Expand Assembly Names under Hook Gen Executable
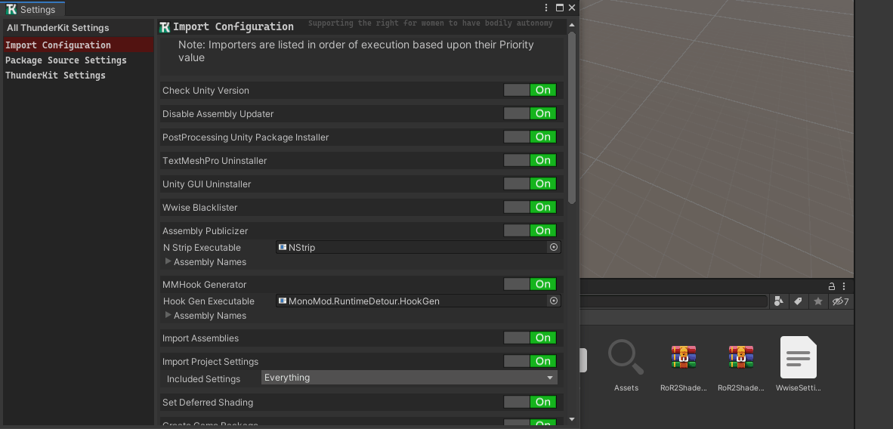The width and height of the screenshot is (893, 429). 168,315
